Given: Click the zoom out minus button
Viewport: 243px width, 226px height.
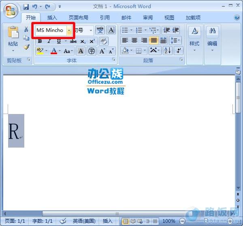Looking at the screenshot, I should coord(182,221).
